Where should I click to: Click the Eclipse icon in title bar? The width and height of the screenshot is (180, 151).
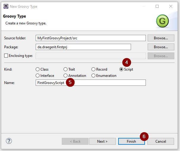point(6,6)
